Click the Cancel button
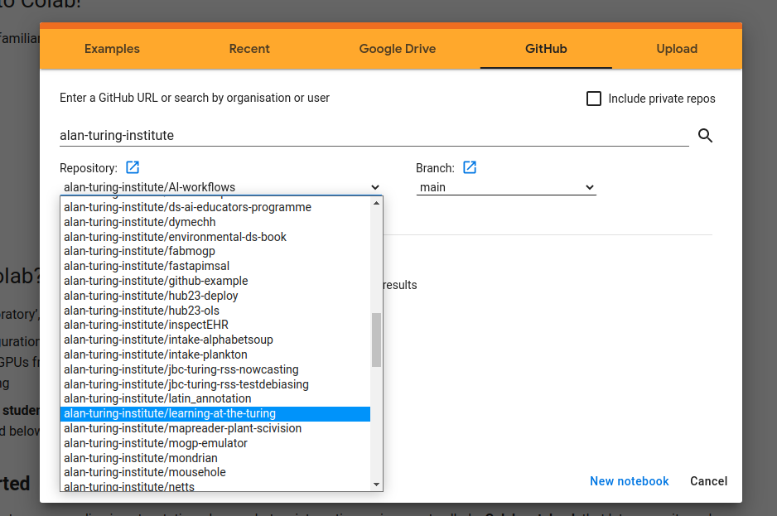777x516 pixels. tap(708, 481)
